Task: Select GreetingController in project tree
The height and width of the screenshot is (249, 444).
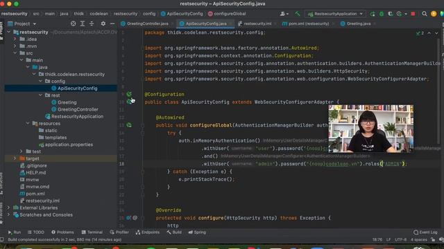Action: (78, 109)
